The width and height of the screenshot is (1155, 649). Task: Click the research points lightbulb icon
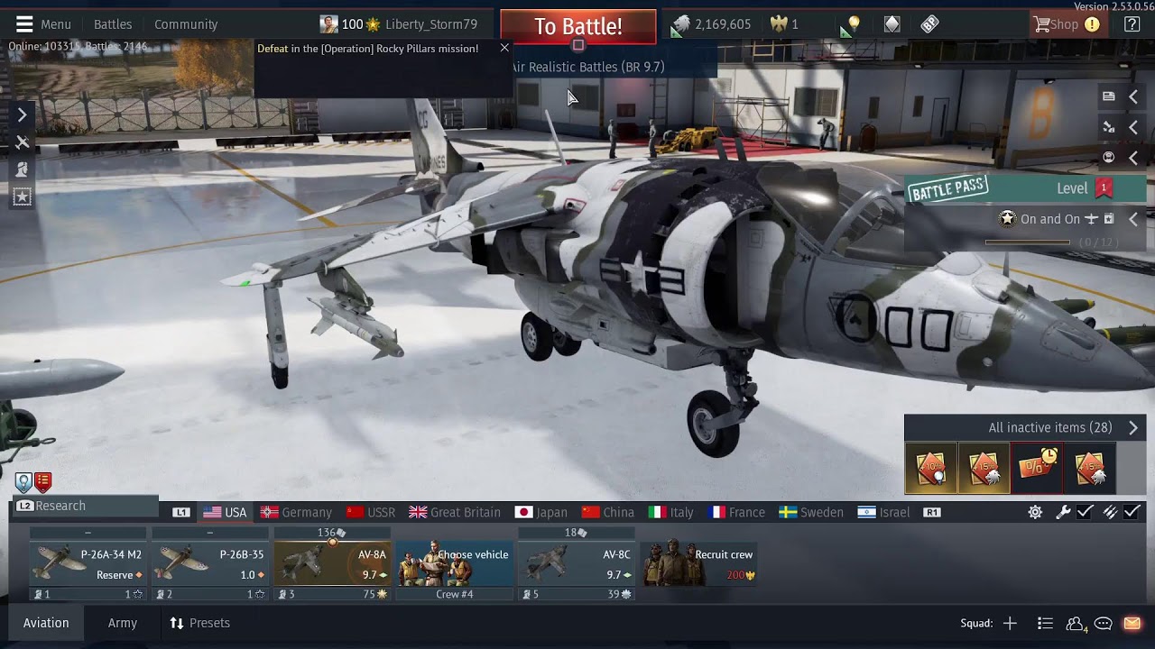click(x=852, y=24)
